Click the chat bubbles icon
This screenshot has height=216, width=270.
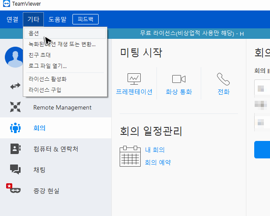click(15, 169)
